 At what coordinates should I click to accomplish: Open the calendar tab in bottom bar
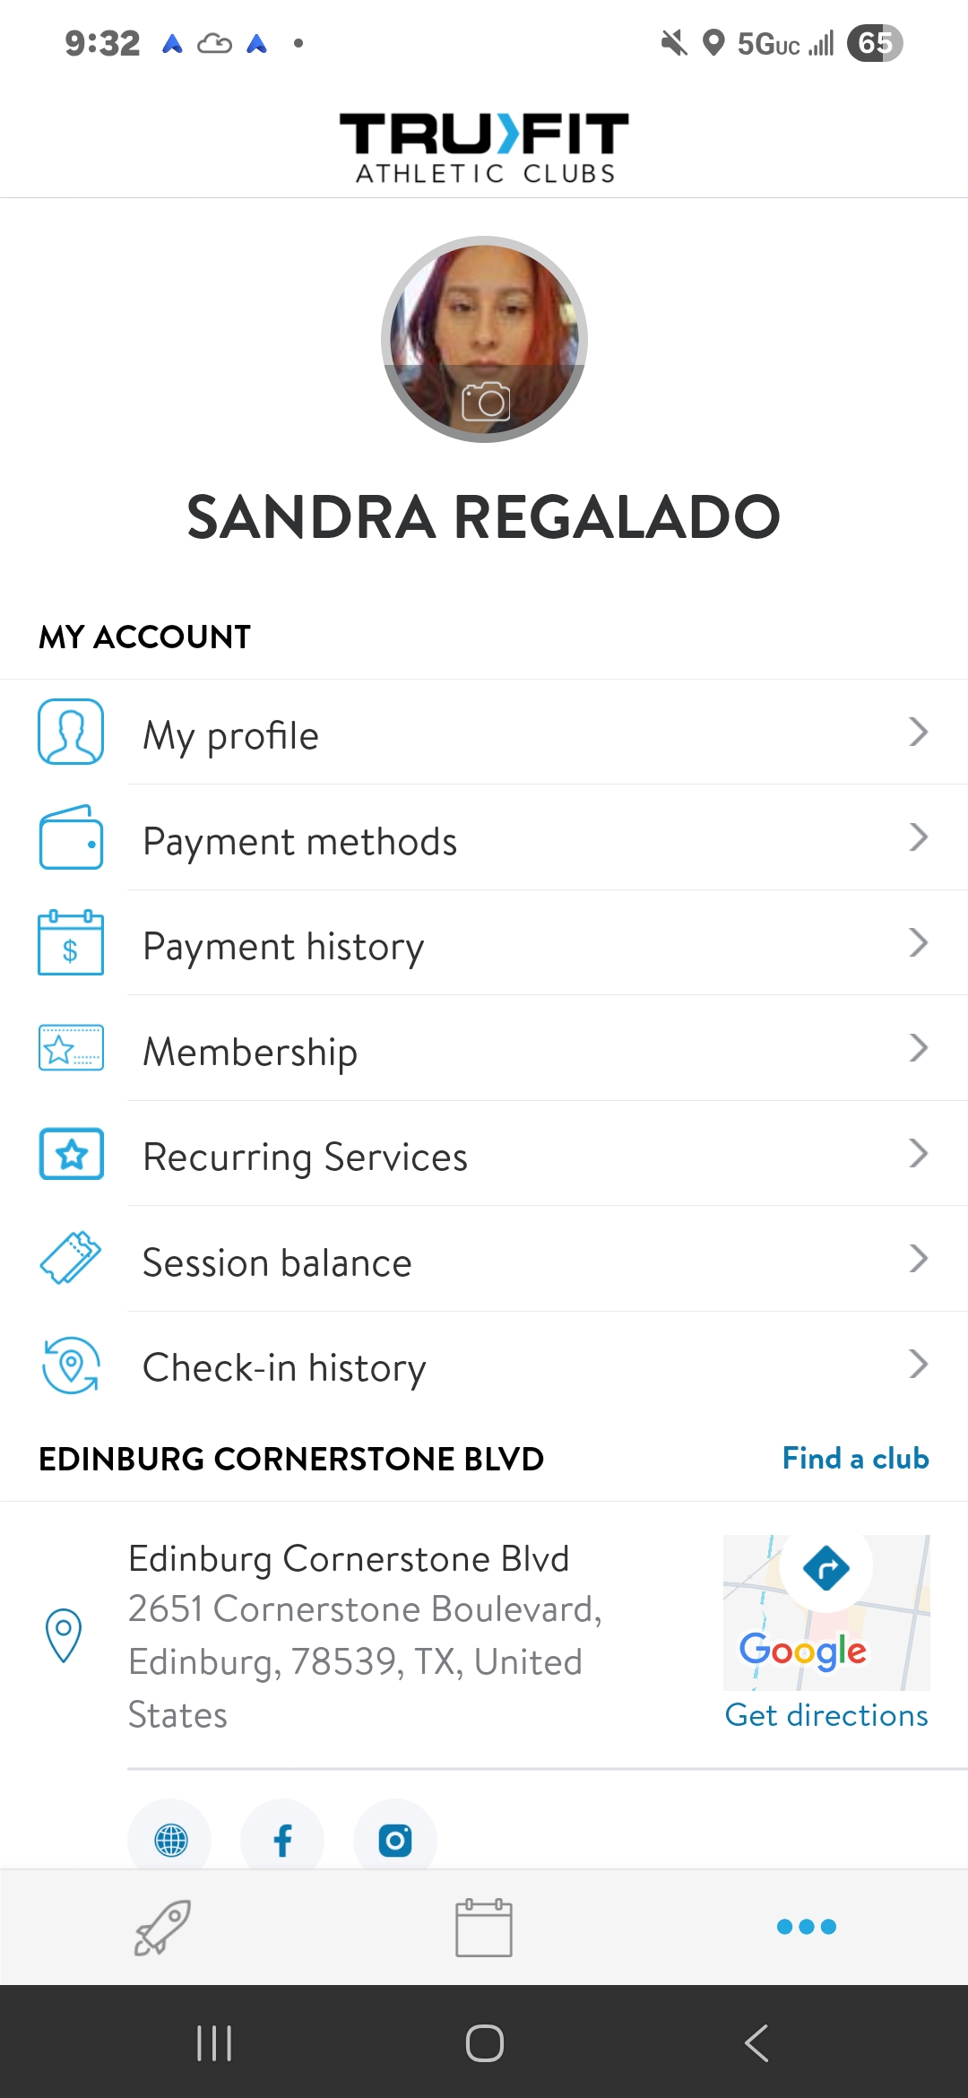pyautogui.click(x=484, y=1927)
